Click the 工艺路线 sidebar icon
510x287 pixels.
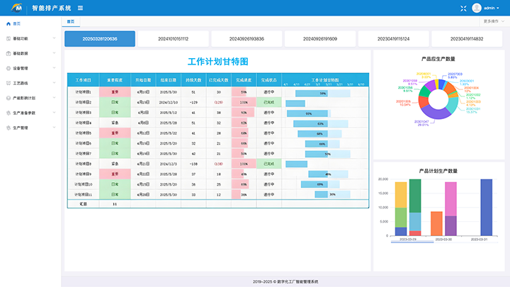(8, 83)
